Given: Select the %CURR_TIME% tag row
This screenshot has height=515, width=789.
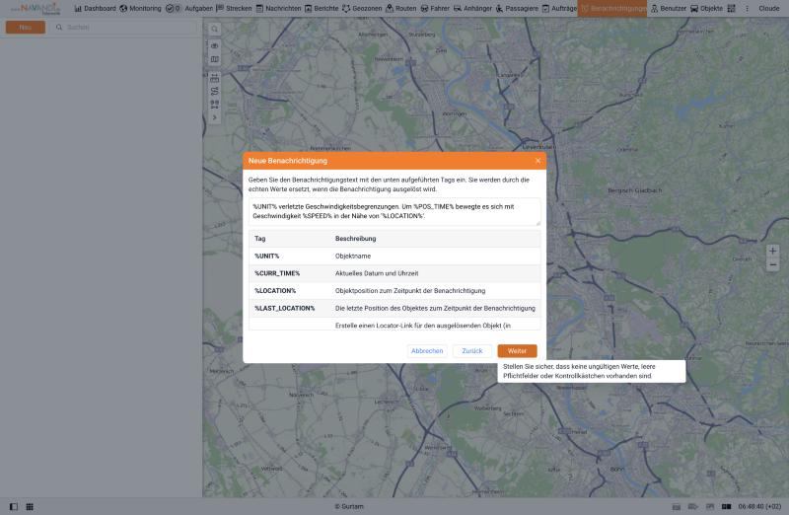Looking at the screenshot, I should pos(394,273).
